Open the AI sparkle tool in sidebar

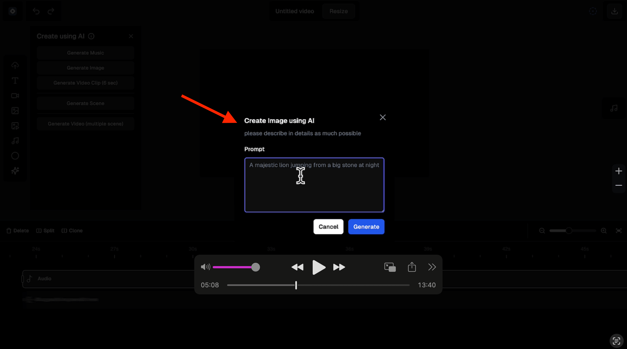coord(15,171)
